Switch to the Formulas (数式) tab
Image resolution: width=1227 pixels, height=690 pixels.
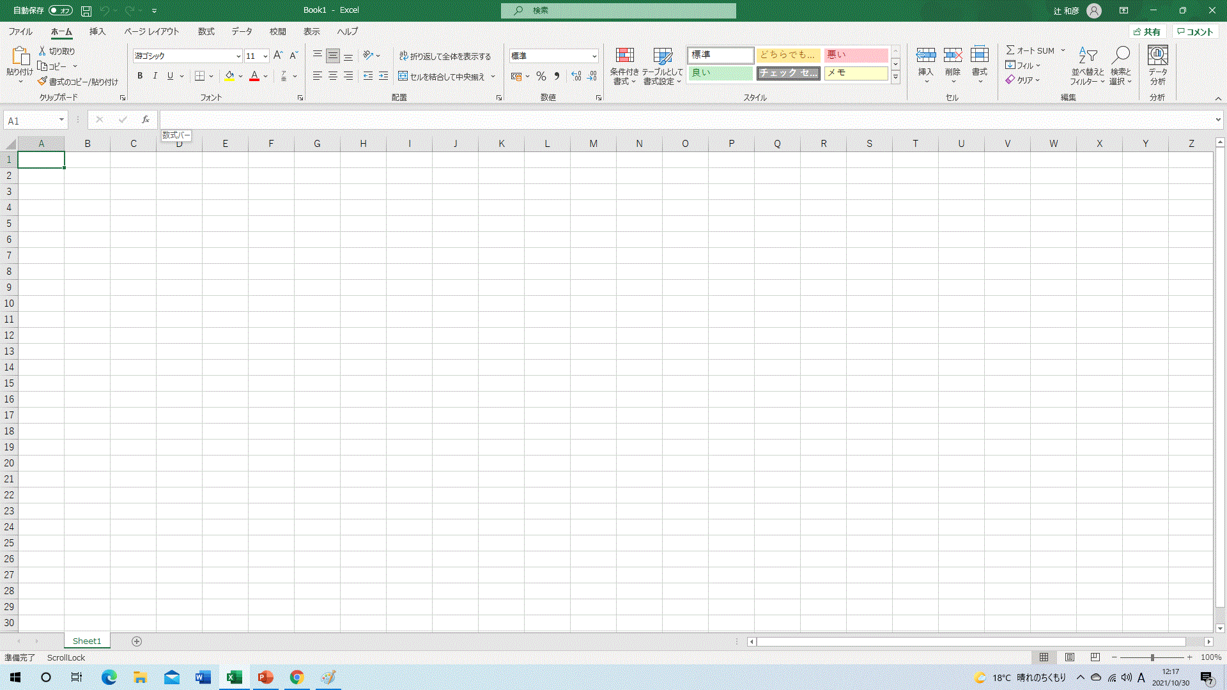[x=206, y=31]
